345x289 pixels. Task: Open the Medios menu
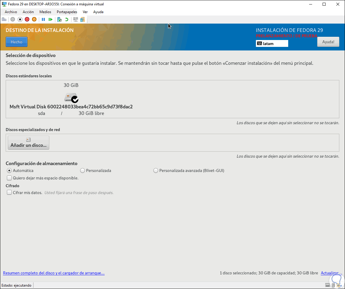45,12
